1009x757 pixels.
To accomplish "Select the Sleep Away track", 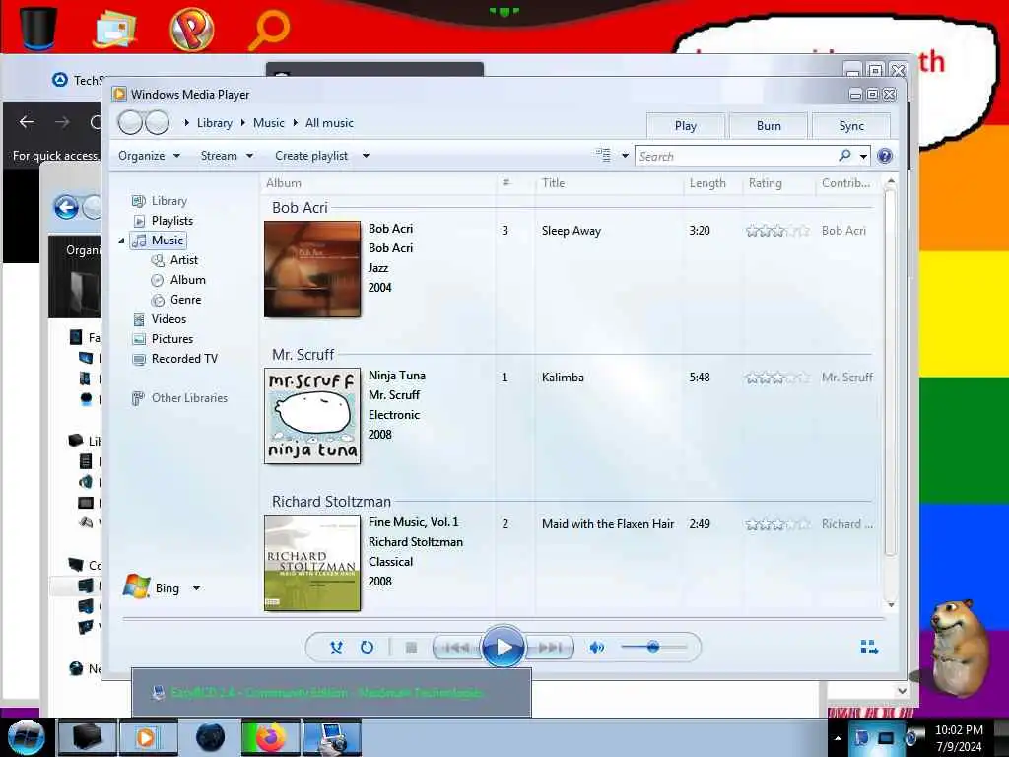I will tap(571, 231).
